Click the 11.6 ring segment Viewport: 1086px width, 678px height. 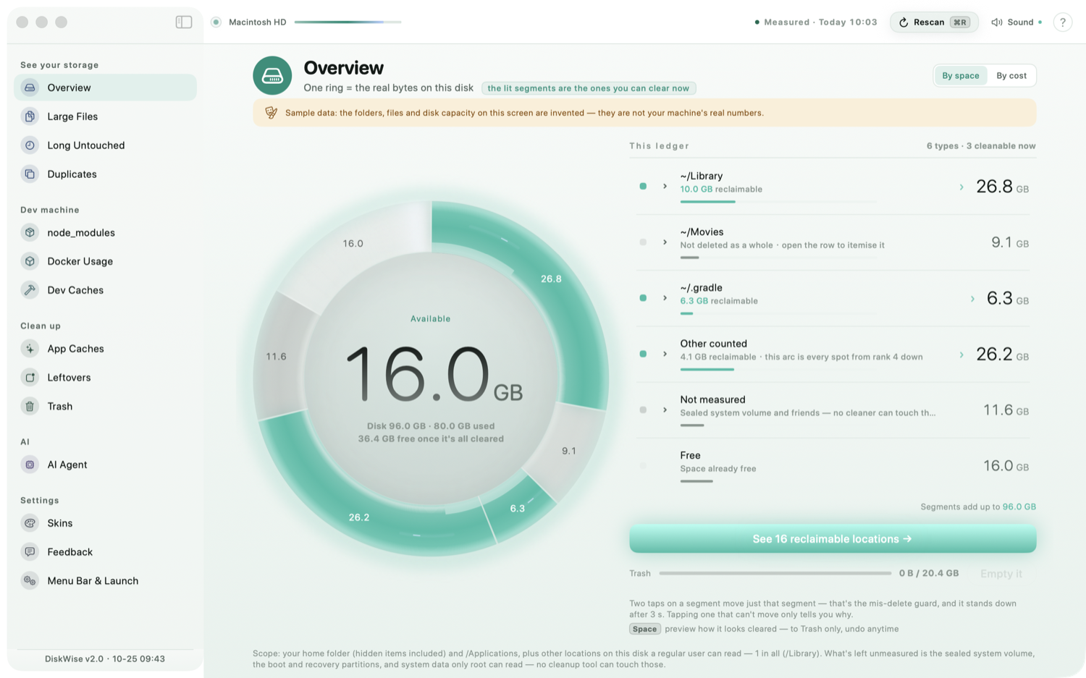[x=276, y=356]
